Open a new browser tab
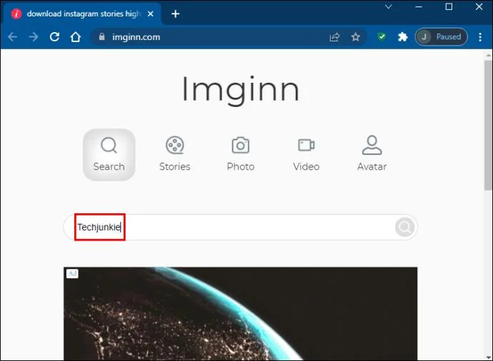493x361 pixels. (x=176, y=14)
